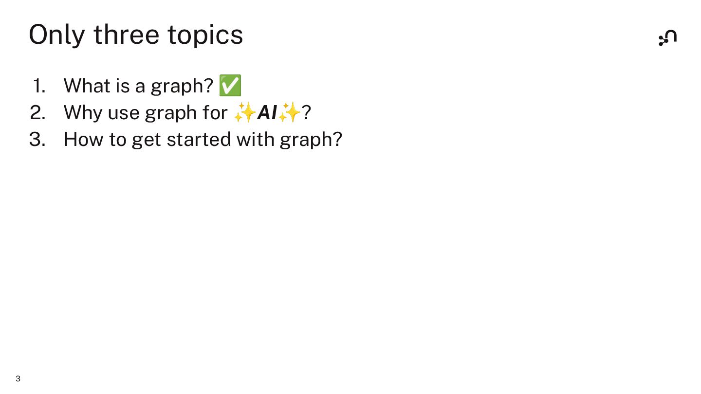Click the logo icon in top-right corner
The width and height of the screenshot is (701, 394).
point(667,37)
